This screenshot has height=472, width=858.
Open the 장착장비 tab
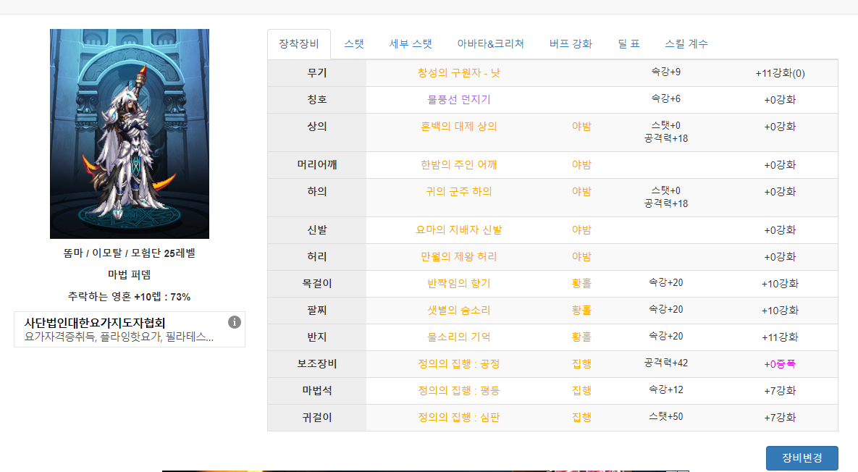point(299,43)
